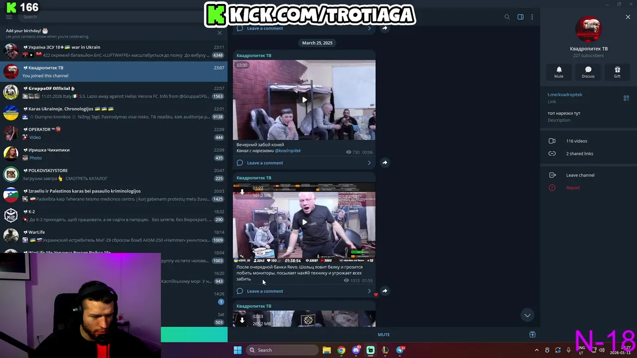
Task: Open Karas Ukrainoje. Chronologijos chat
Action: coord(113,112)
